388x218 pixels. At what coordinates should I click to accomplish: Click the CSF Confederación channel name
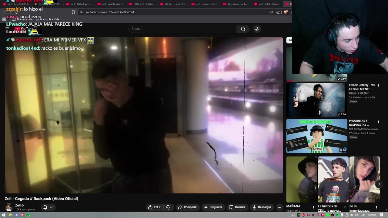coord(364,129)
